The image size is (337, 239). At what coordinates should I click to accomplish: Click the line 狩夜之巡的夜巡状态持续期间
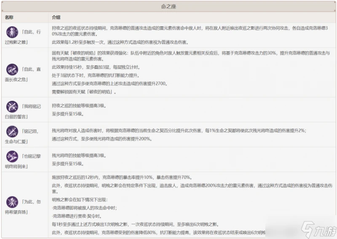click(190, 31)
